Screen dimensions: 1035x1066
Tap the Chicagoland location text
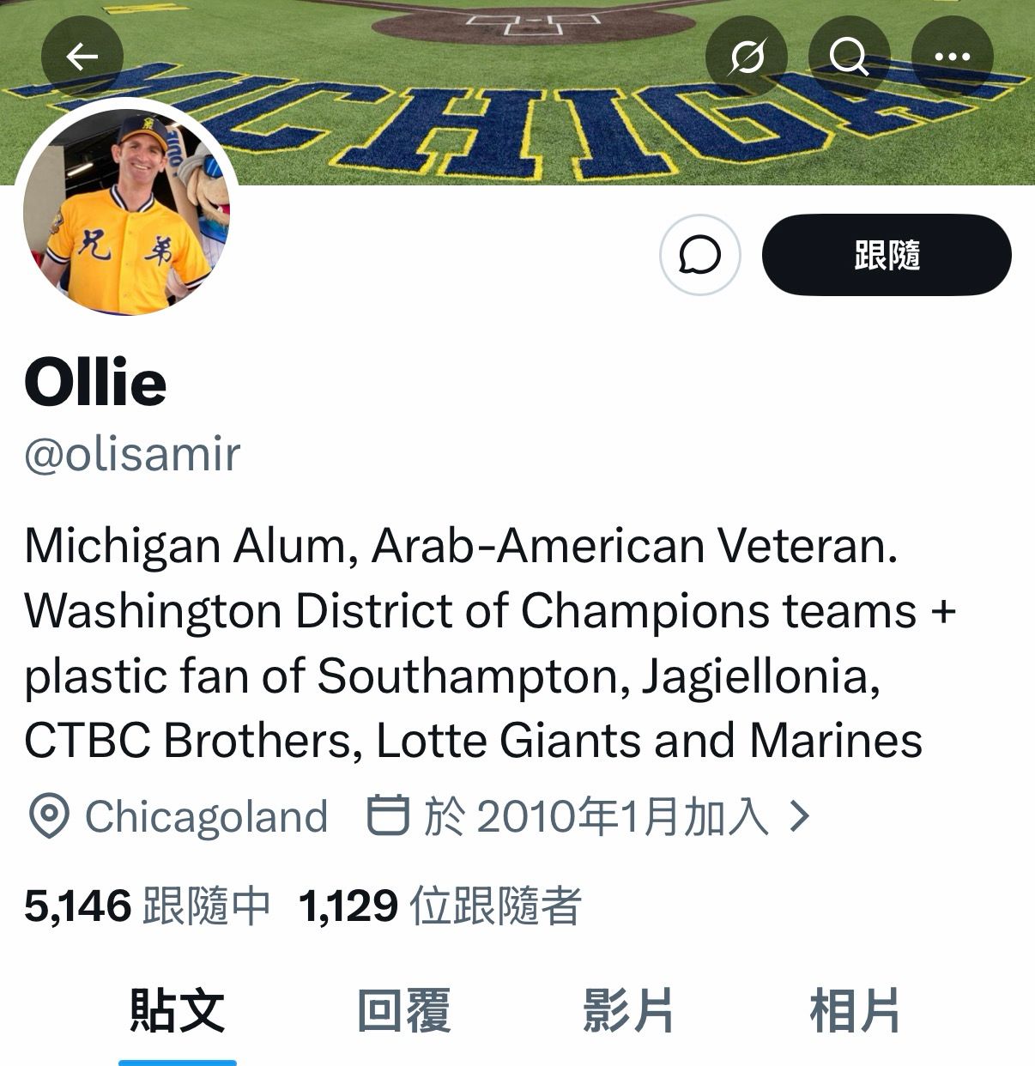point(206,816)
